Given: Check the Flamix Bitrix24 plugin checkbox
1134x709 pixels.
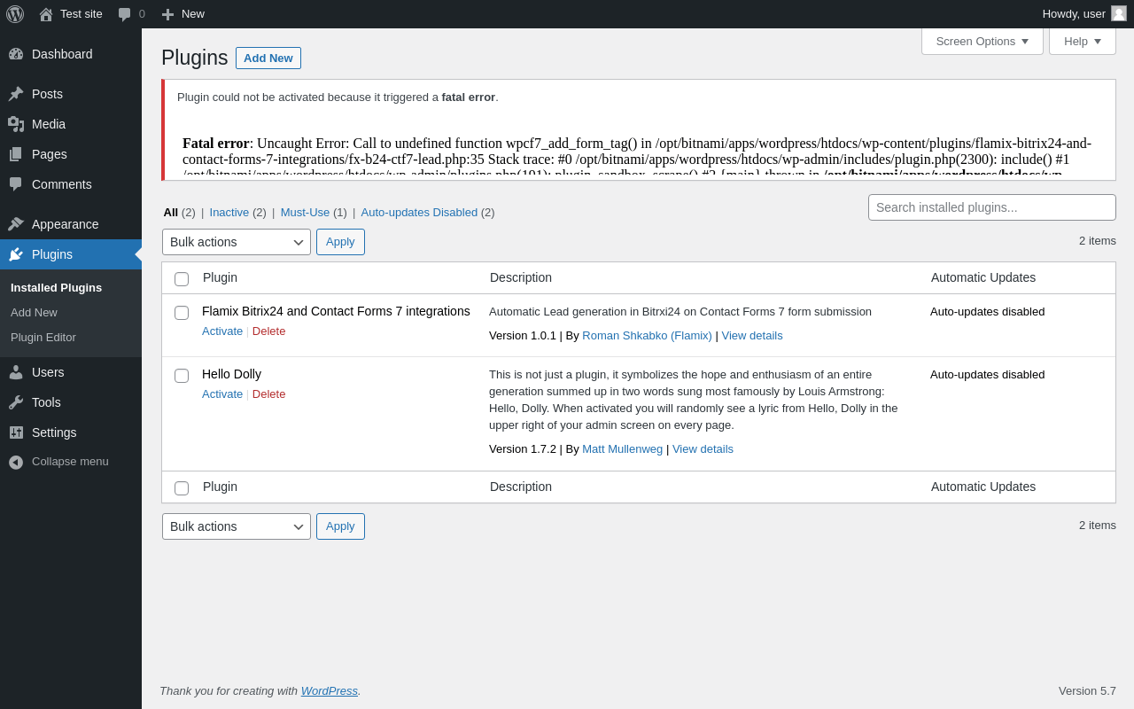Looking at the screenshot, I should point(182,313).
